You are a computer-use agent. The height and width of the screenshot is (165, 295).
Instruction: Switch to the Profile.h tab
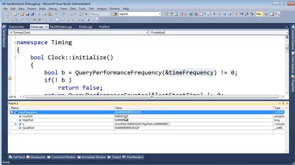tap(104, 27)
